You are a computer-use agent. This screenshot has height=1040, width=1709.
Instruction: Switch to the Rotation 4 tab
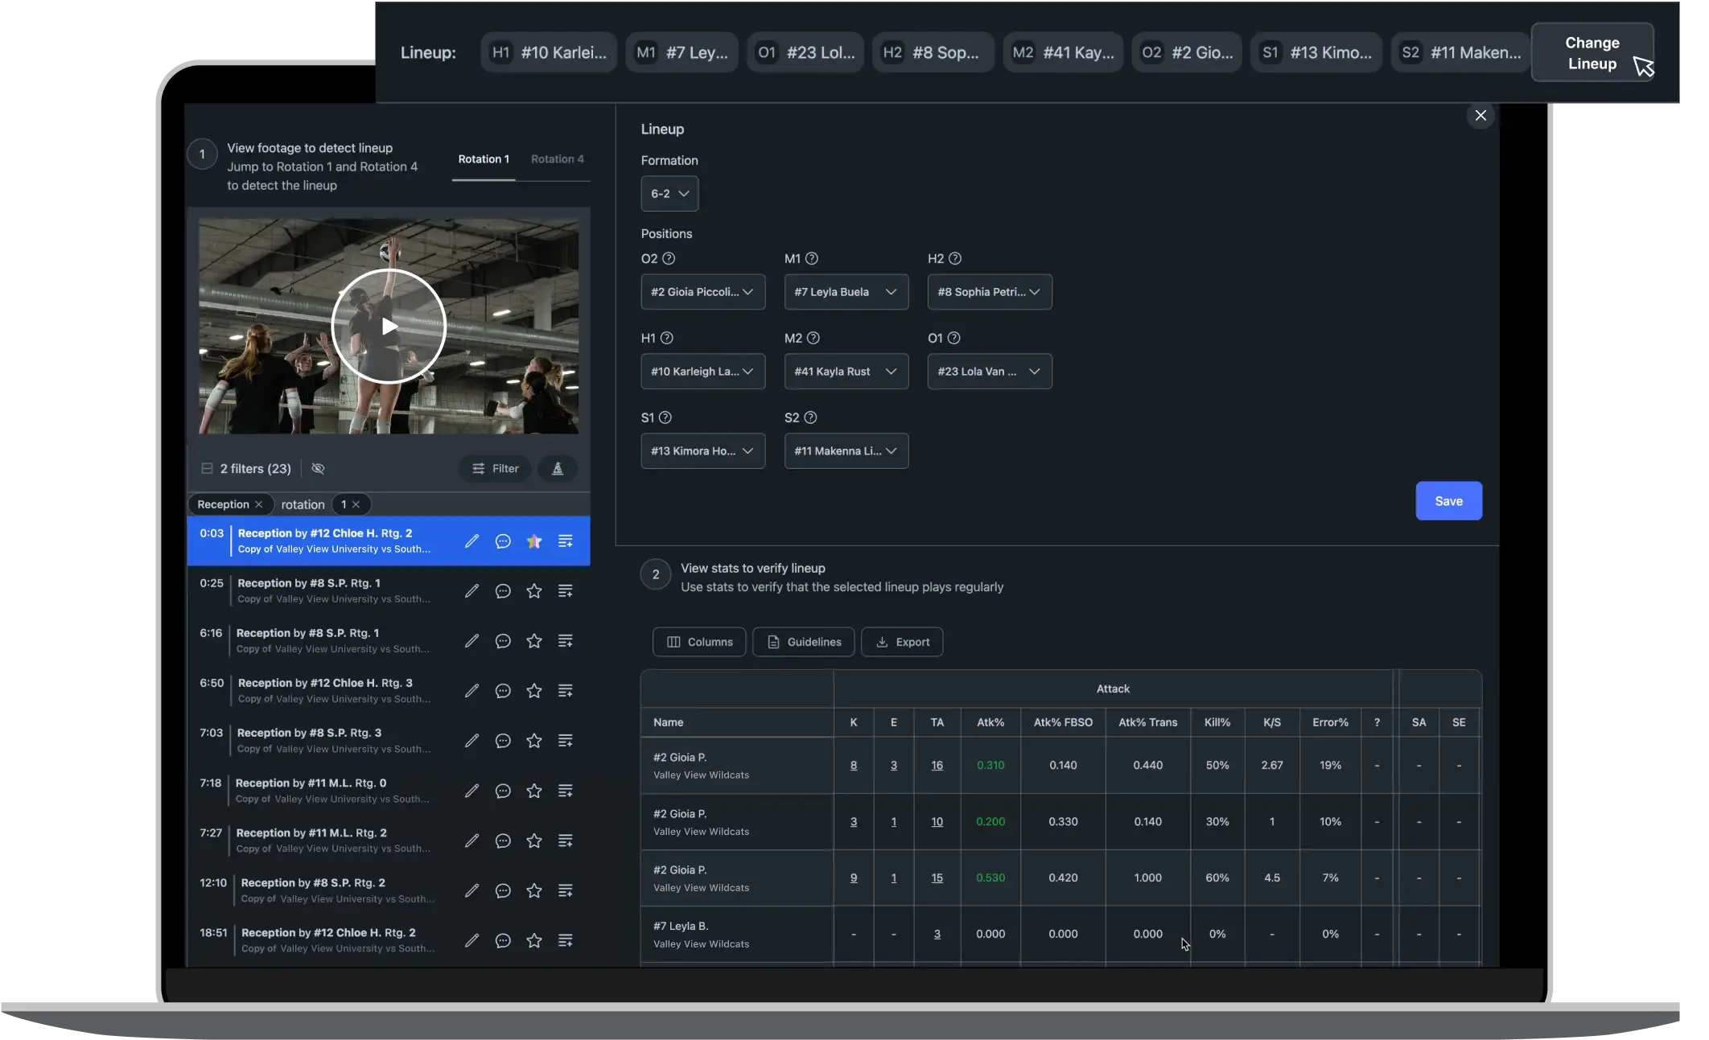[557, 159]
